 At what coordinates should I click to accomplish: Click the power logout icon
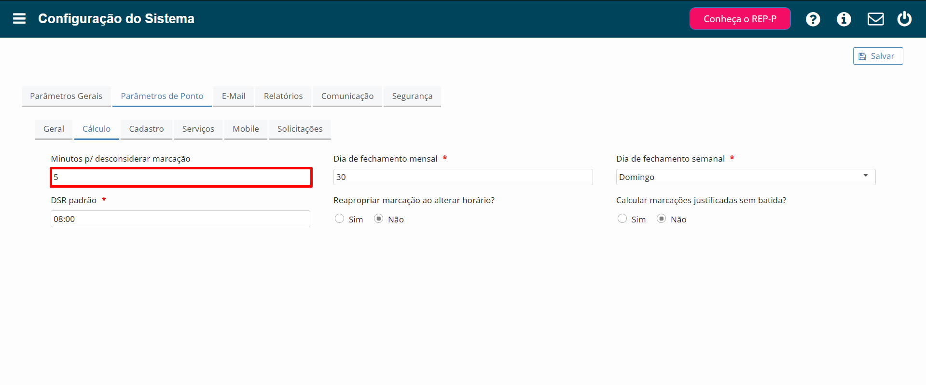click(x=904, y=19)
